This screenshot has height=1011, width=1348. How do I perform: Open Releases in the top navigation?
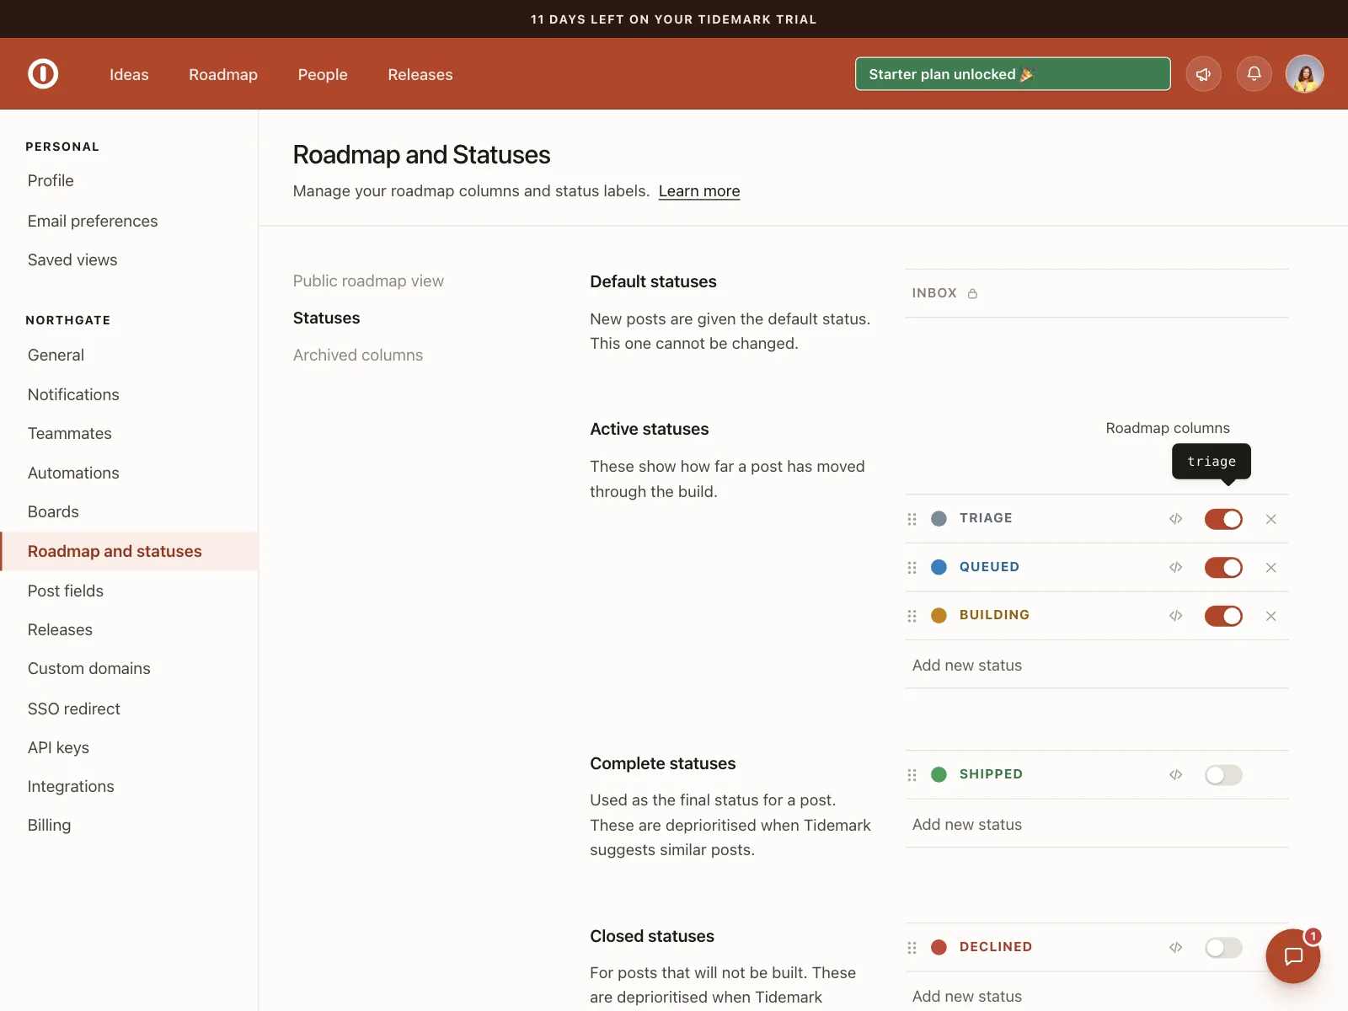[420, 74]
